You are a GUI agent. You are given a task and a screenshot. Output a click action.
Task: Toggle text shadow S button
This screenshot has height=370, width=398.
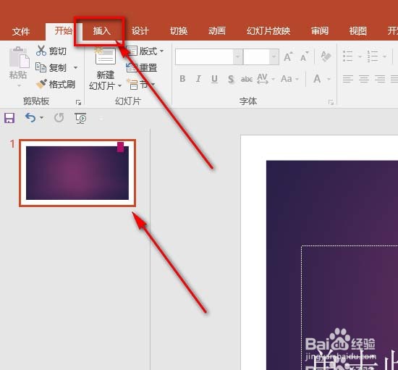(230, 79)
